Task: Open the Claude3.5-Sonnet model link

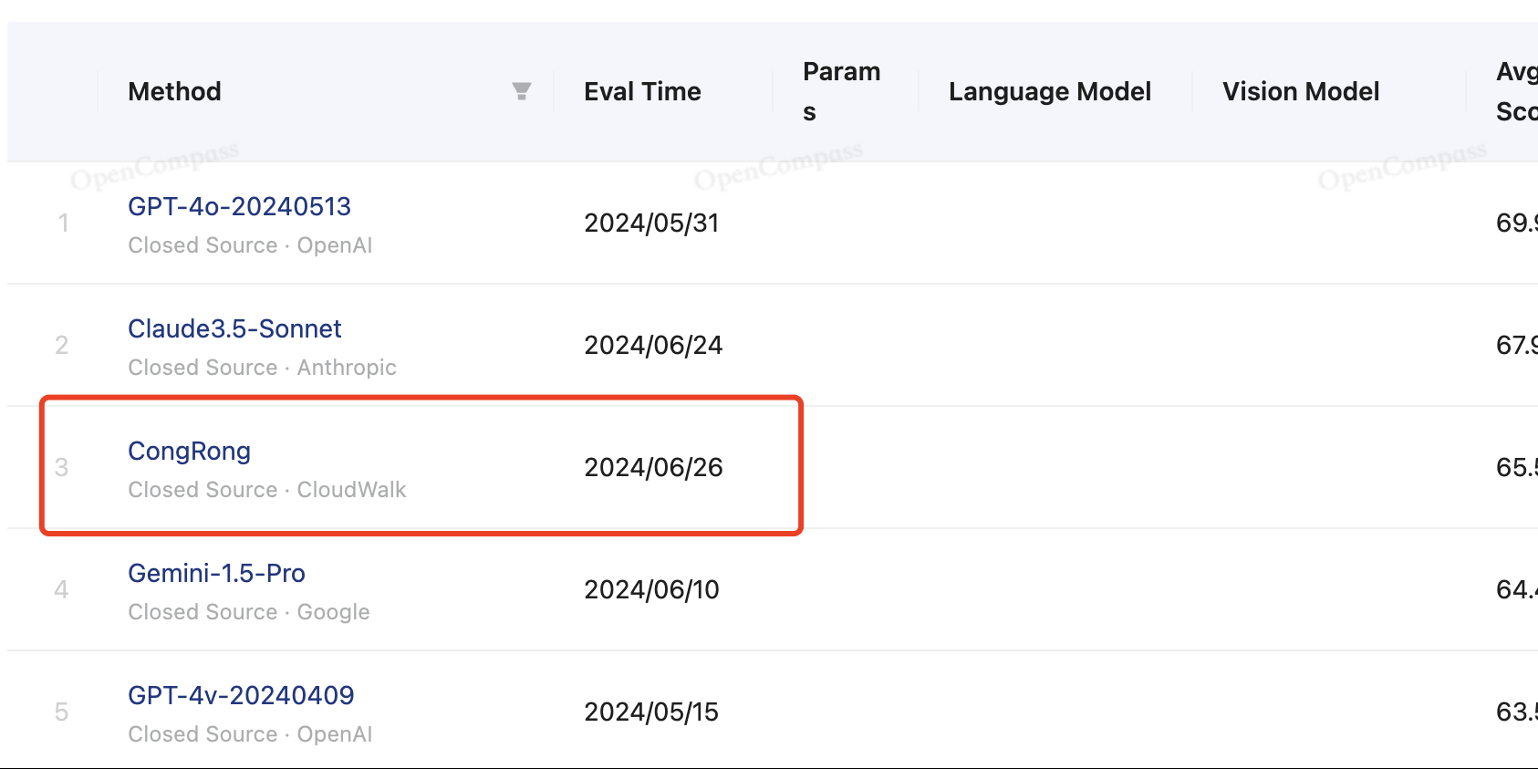Action: 234,329
